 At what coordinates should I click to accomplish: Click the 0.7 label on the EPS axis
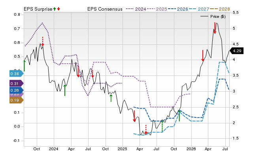point(17,28)
